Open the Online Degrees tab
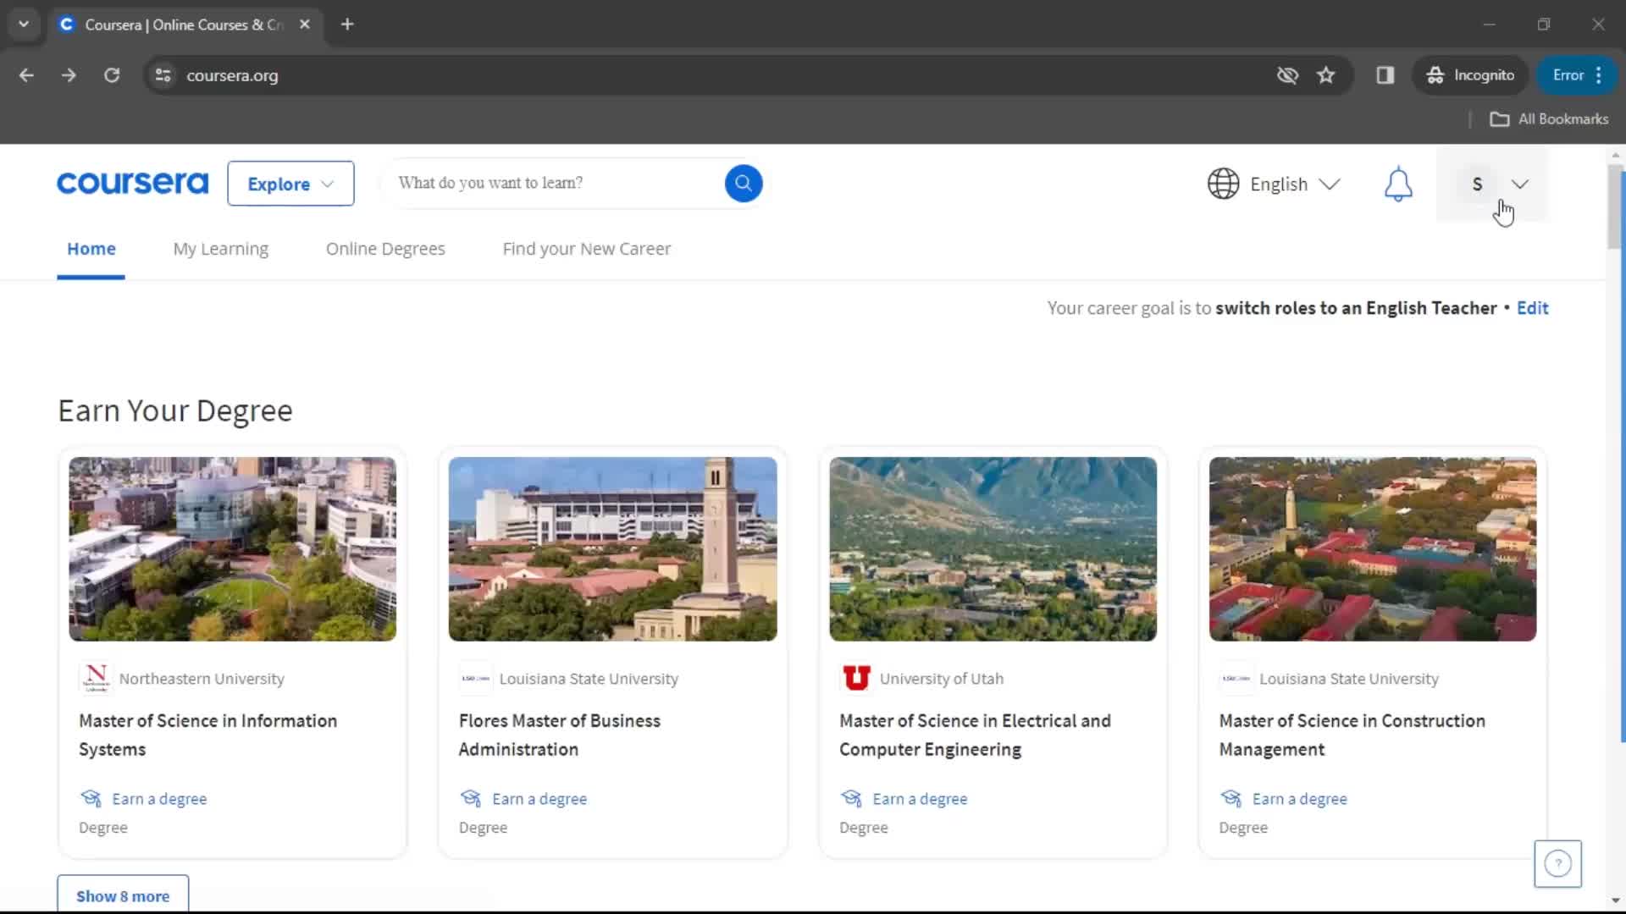The width and height of the screenshot is (1626, 914). [385, 249]
